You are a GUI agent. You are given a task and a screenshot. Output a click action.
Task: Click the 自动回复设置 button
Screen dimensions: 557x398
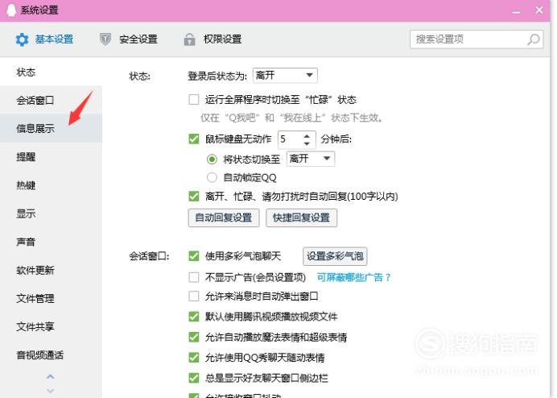pyautogui.click(x=224, y=218)
